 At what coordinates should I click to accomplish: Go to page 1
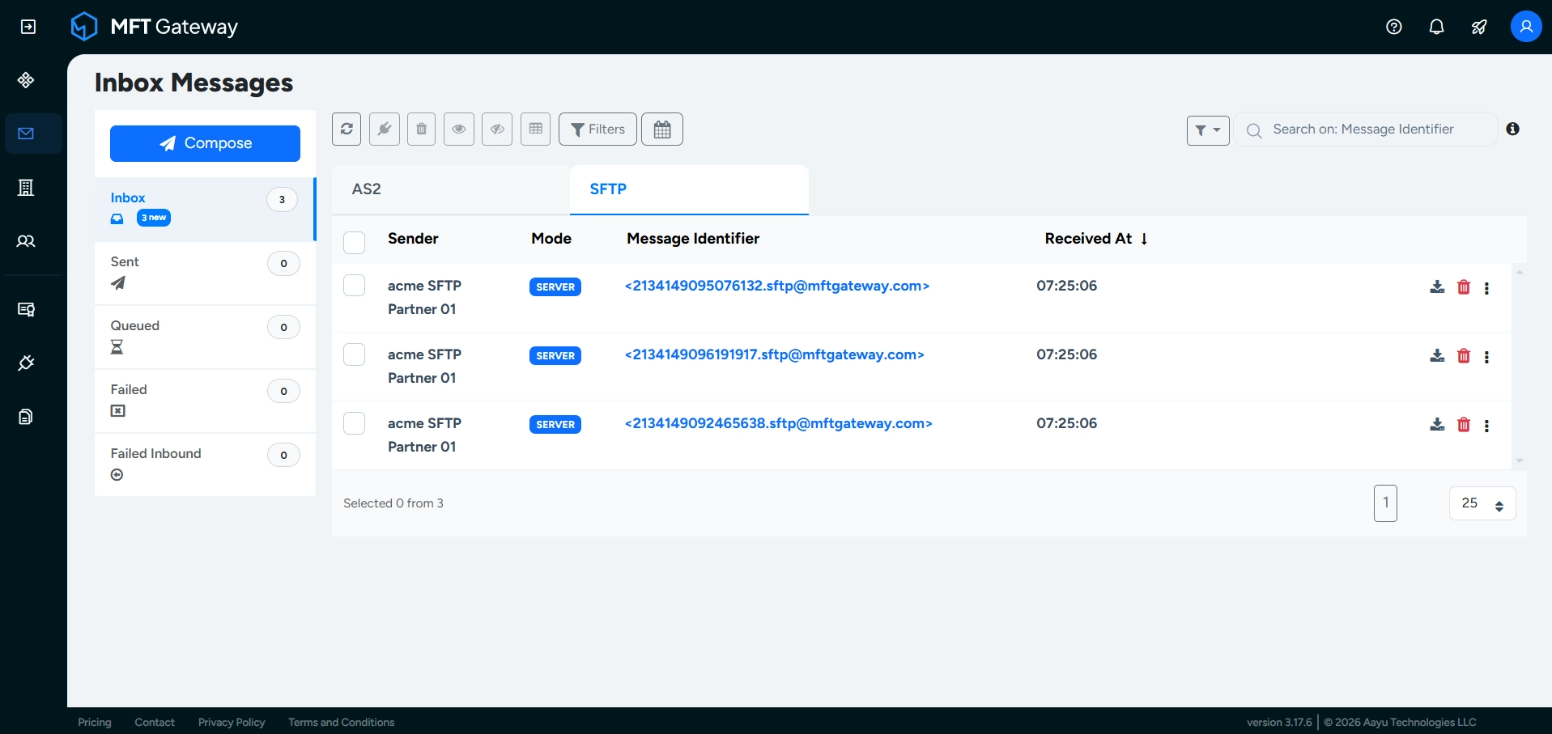coord(1385,503)
